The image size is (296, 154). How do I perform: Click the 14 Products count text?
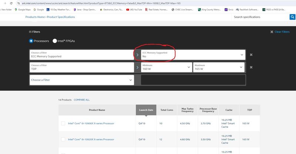pos(65,100)
